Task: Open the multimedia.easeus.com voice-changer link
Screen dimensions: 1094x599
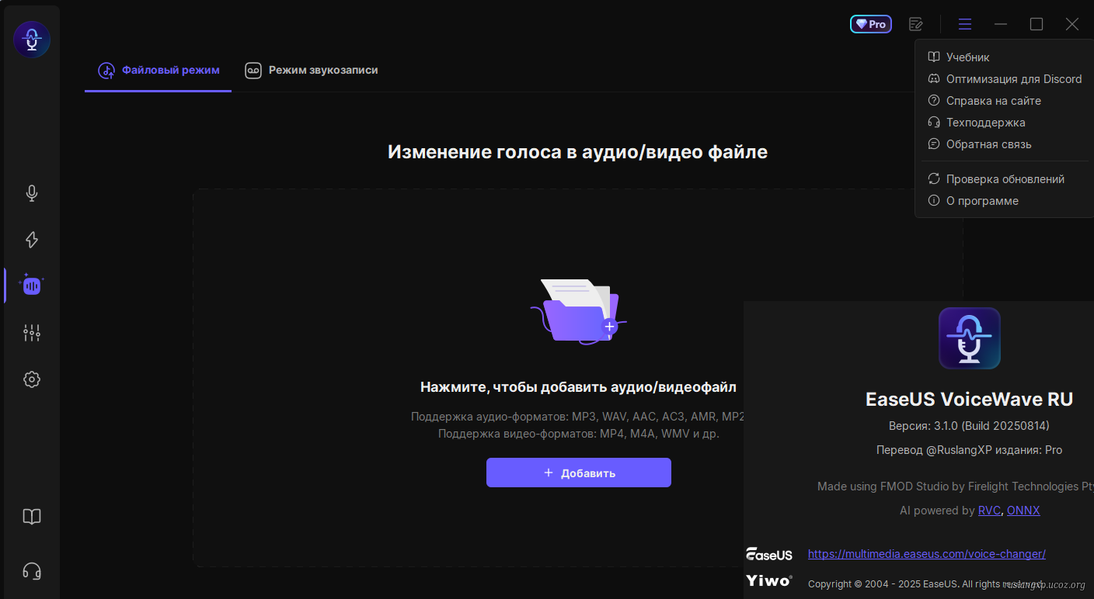Action: point(927,554)
